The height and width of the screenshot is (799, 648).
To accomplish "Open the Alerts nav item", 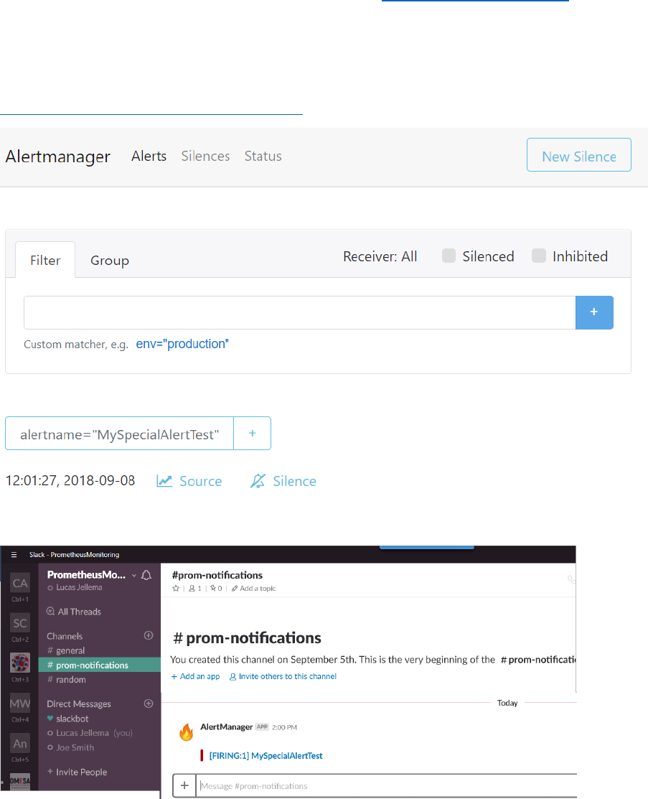I will pos(149,156).
